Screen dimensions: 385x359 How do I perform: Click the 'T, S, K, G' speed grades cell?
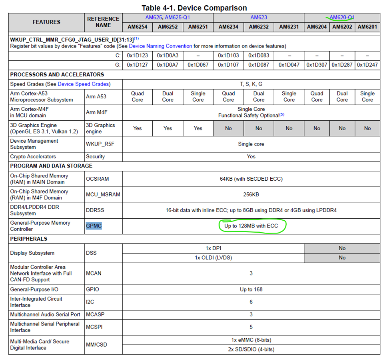251,84
